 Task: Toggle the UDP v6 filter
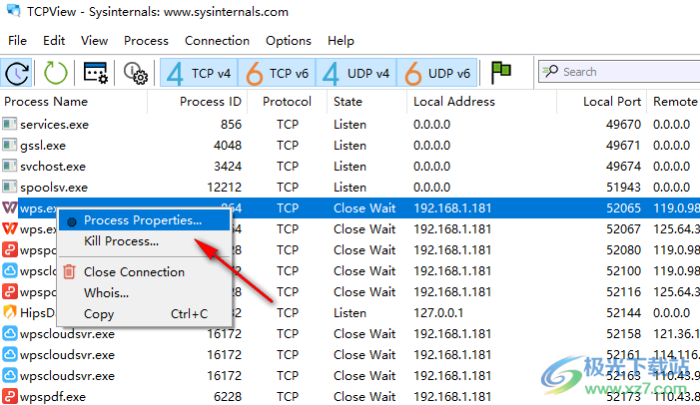pyautogui.click(x=436, y=73)
